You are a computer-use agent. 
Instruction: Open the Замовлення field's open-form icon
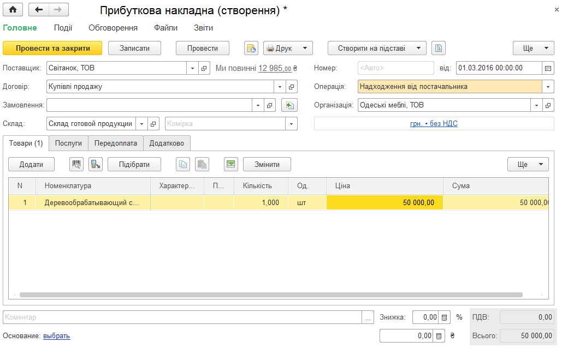point(270,105)
